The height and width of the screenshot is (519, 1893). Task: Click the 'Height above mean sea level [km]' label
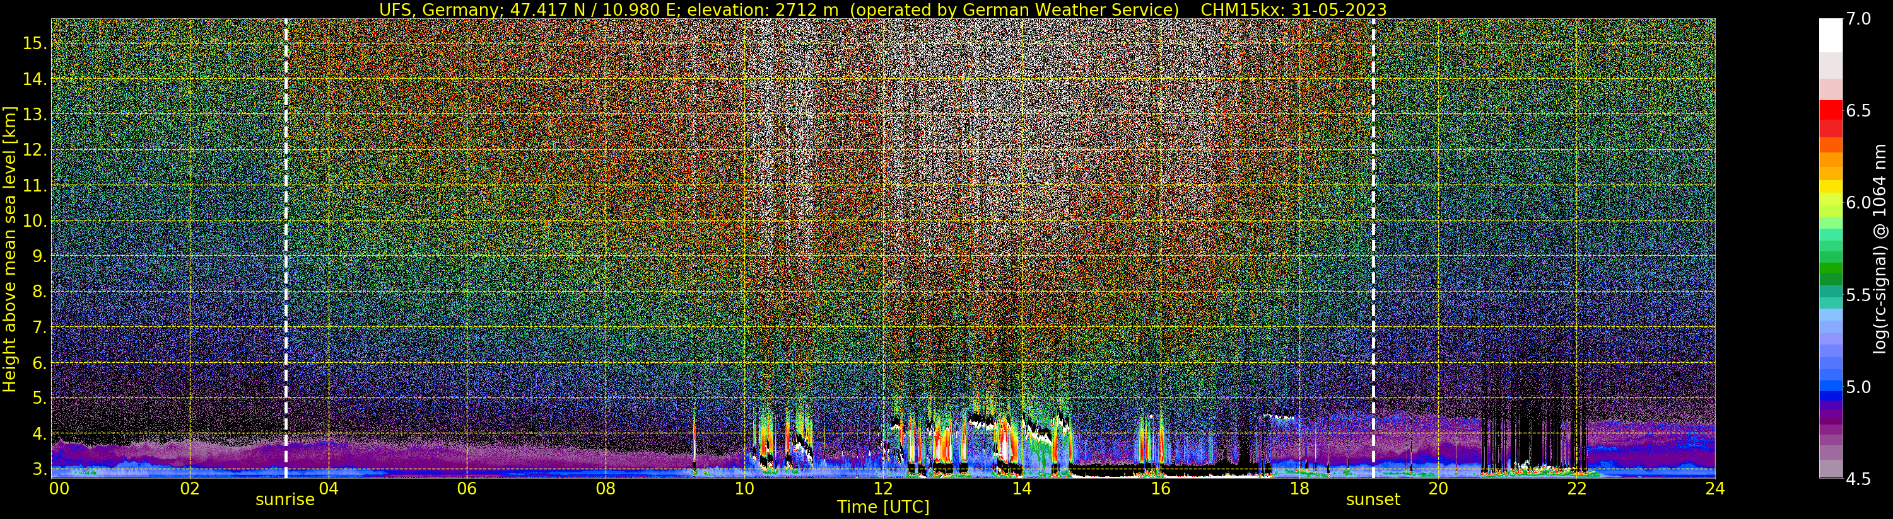pyautogui.click(x=9, y=248)
